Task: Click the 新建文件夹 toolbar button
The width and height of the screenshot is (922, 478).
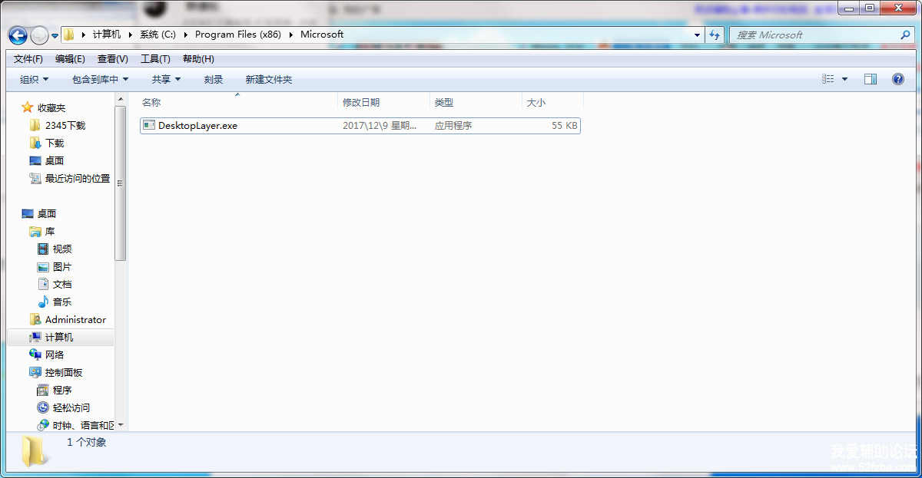Action: click(269, 80)
